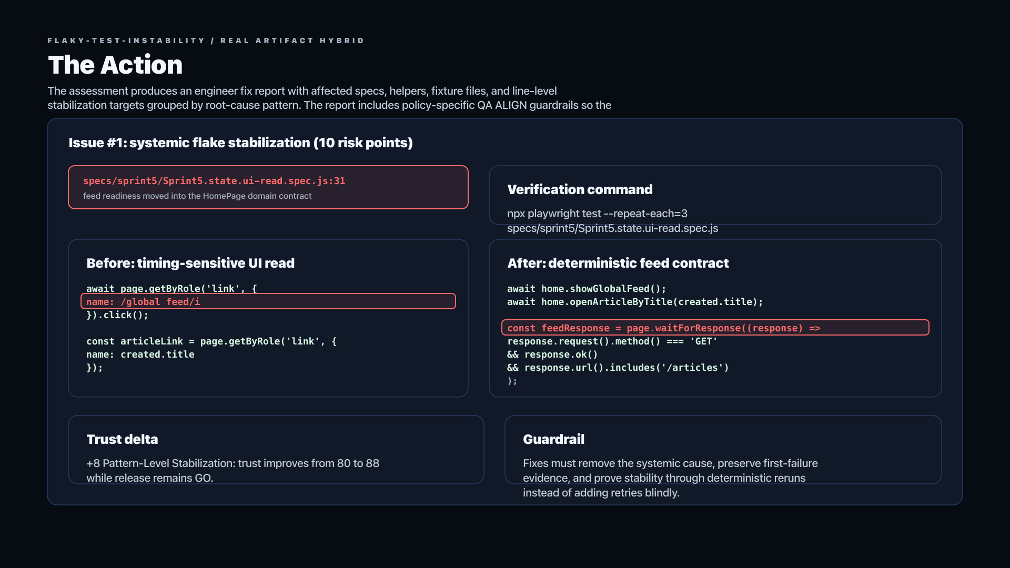Click the 'Verification command' heading
The image size is (1010, 568).
(x=580, y=189)
